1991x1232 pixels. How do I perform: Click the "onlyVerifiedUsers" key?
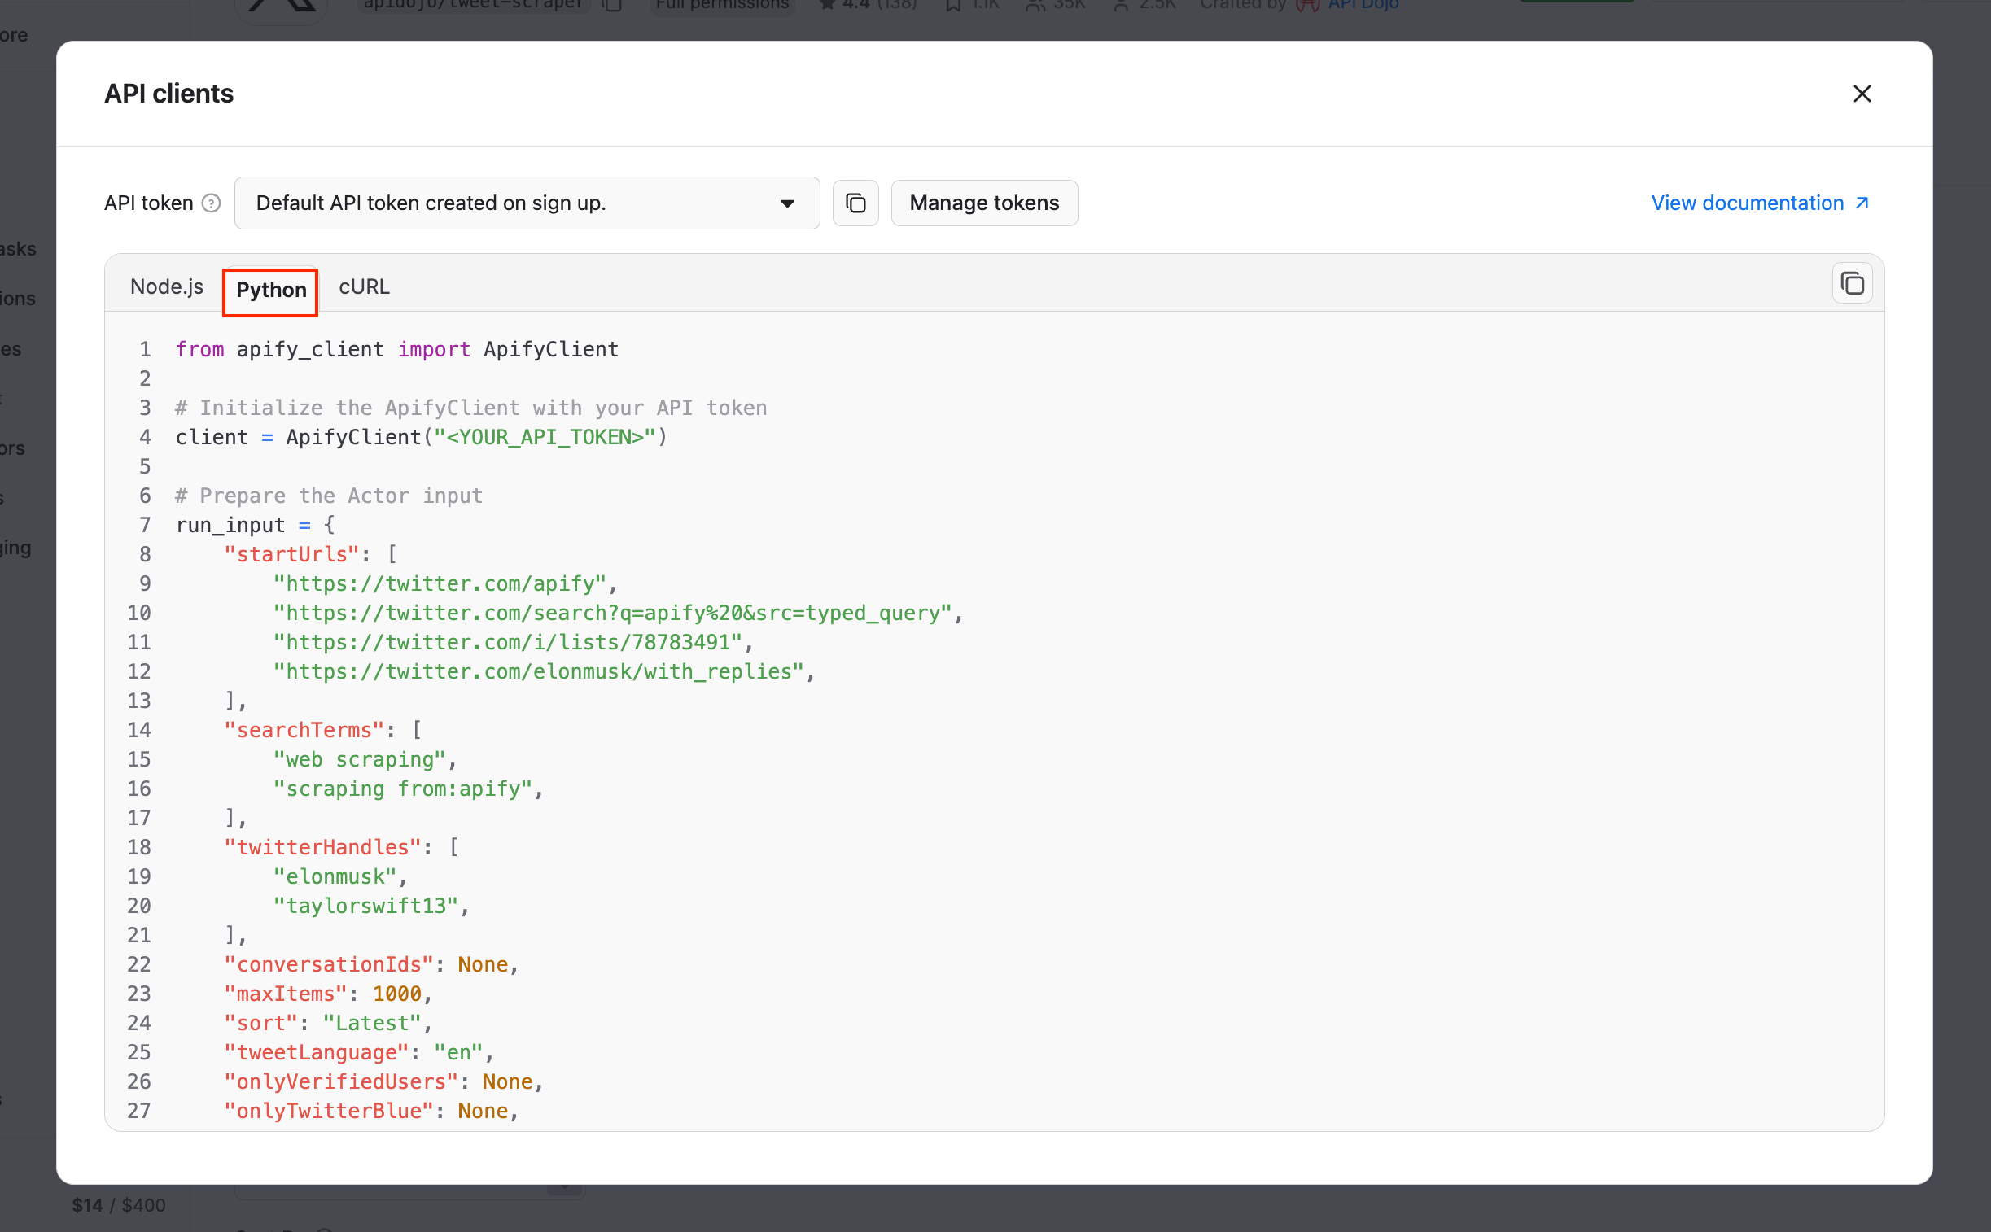(341, 1083)
